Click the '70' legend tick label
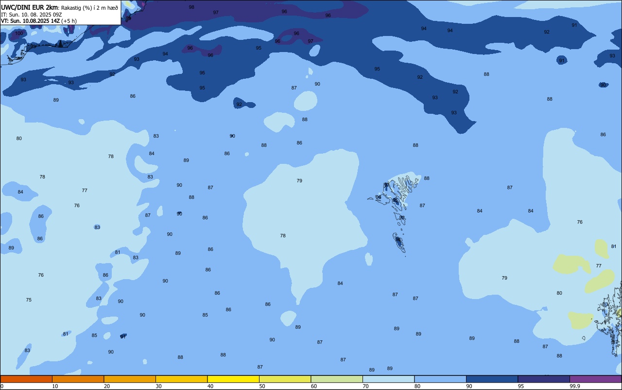622x390 pixels. 366,386
